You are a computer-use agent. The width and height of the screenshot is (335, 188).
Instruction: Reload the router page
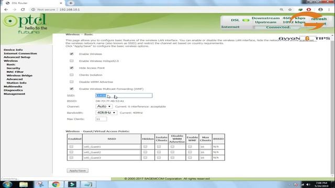(23, 9)
